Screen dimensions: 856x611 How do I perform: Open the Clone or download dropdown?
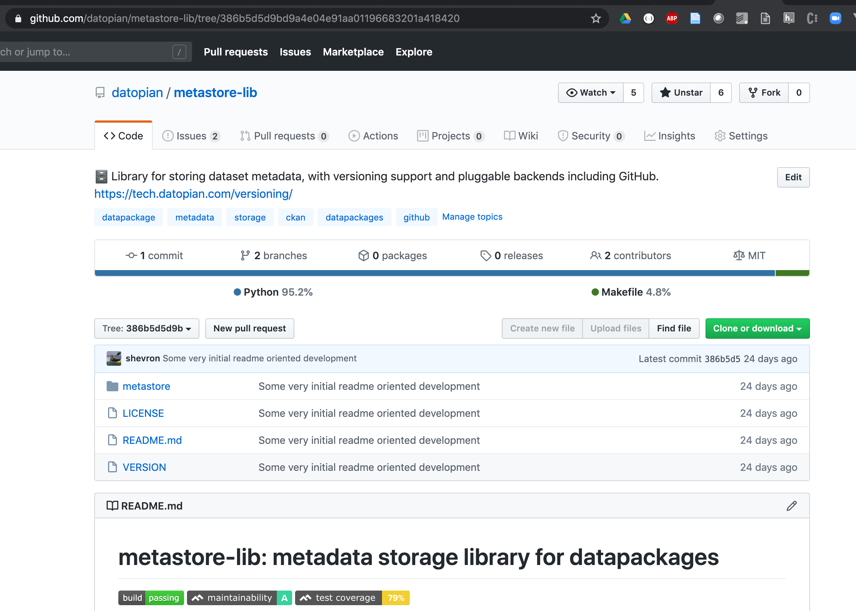[757, 328]
